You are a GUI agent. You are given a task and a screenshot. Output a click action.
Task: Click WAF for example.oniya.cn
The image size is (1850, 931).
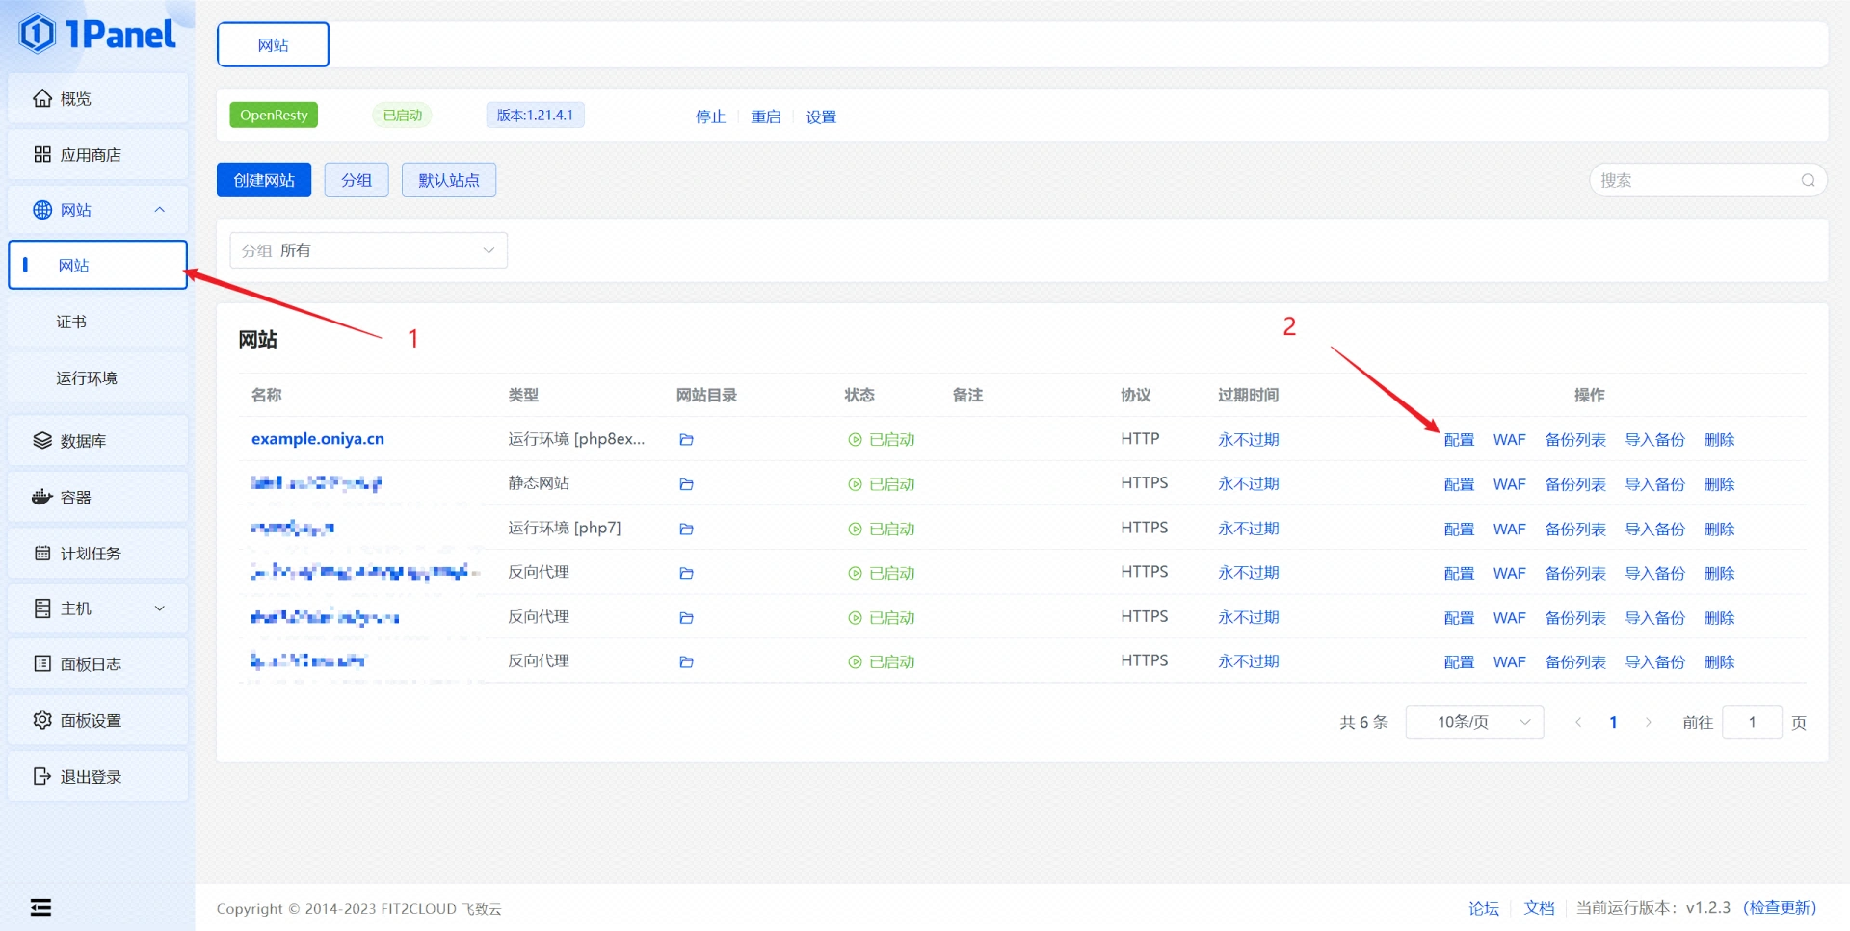click(x=1510, y=440)
